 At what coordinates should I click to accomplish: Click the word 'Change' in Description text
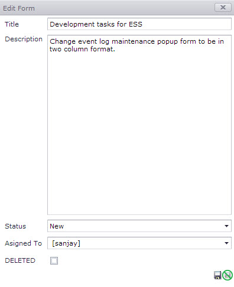(x=63, y=41)
